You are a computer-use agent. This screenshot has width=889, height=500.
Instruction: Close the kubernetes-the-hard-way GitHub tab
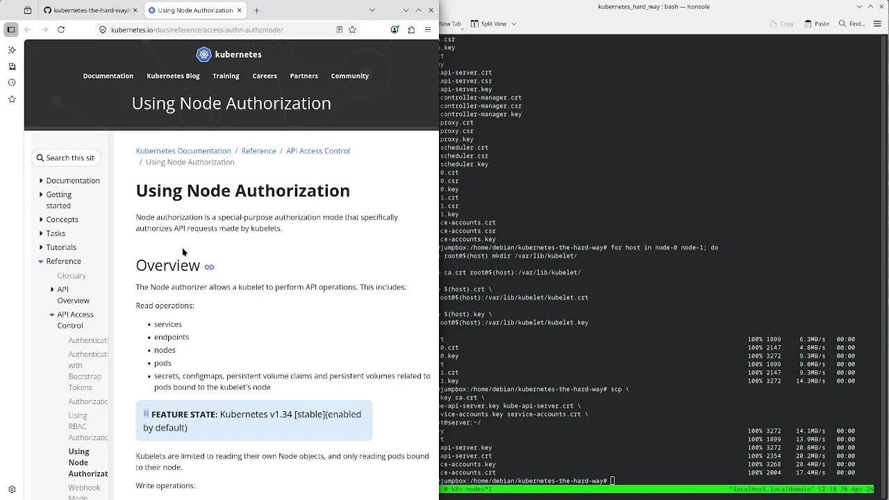click(135, 10)
